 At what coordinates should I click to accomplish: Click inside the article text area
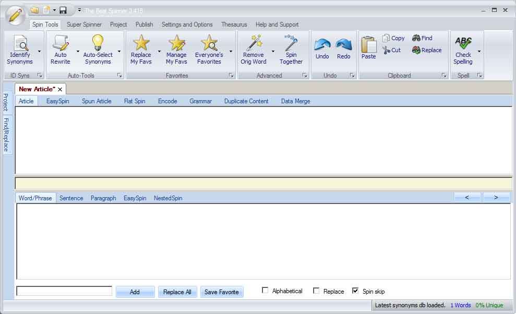(x=263, y=140)
